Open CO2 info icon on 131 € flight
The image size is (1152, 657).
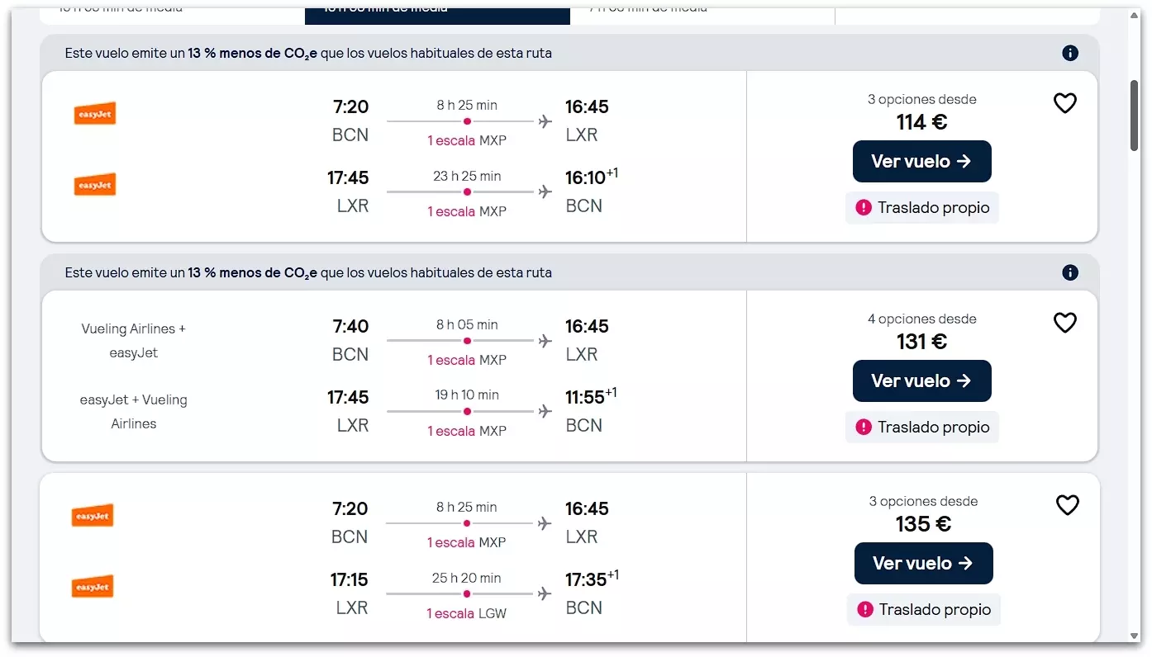click(1070, 273)
